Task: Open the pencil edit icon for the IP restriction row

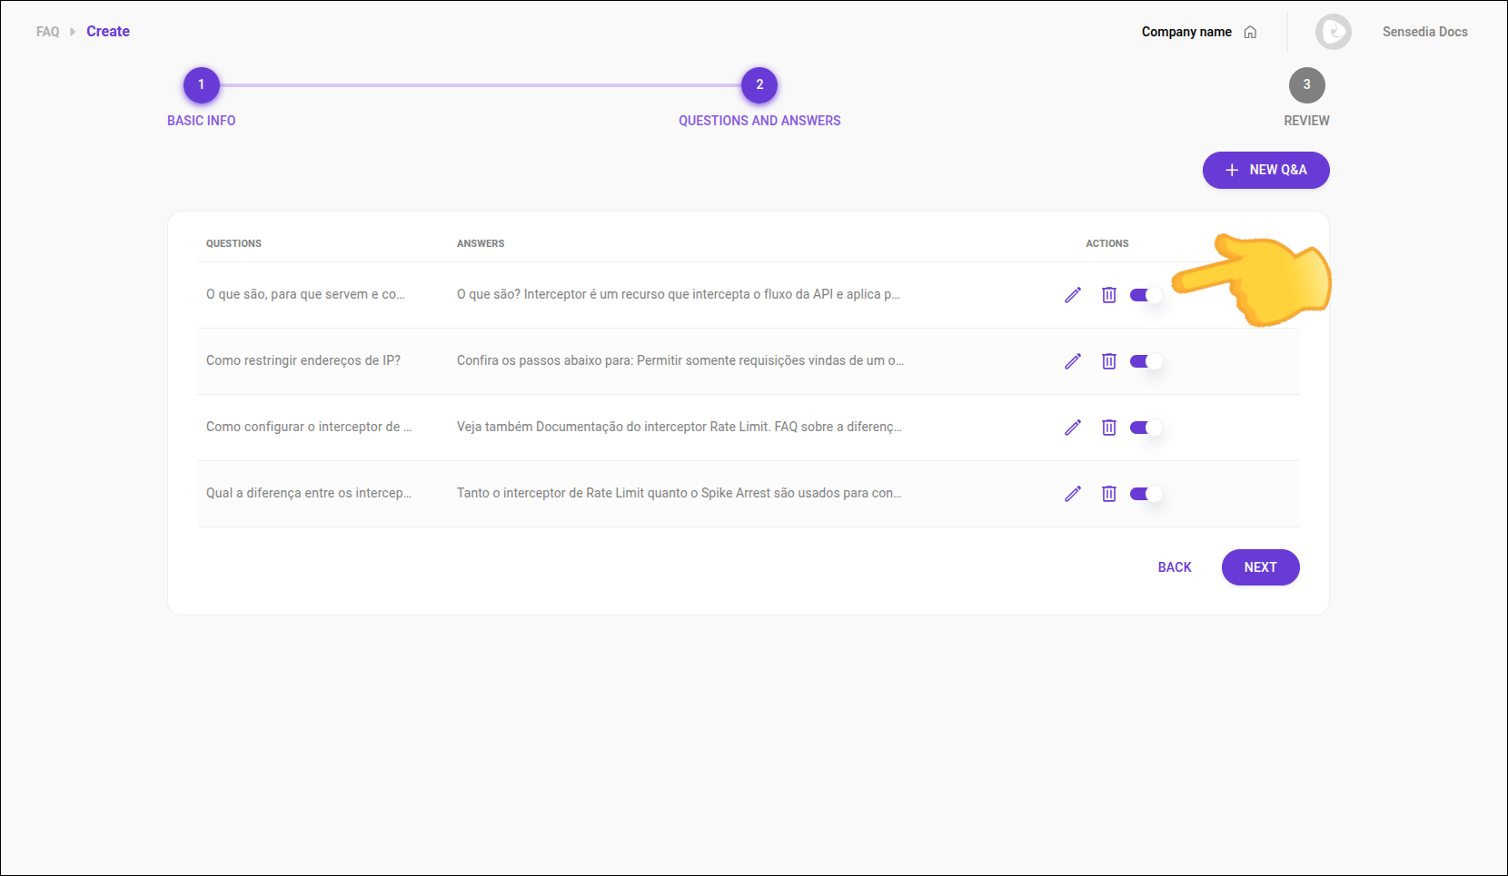Action: click(1073, 360)
